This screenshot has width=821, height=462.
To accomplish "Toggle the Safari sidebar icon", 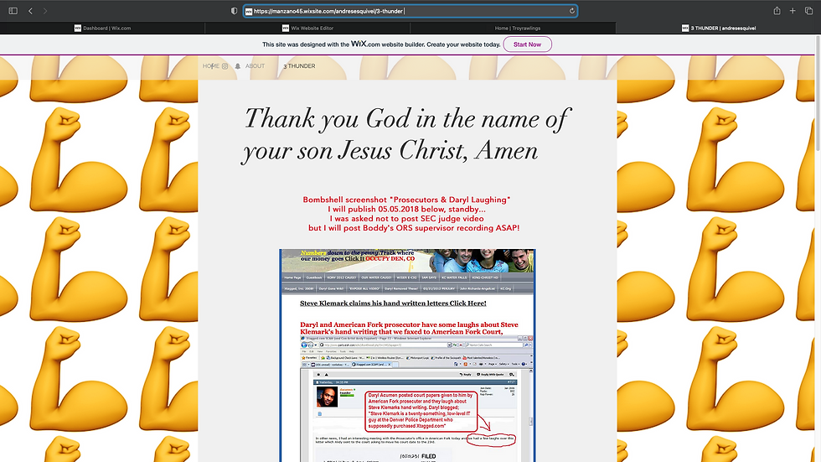I will 13,10.
